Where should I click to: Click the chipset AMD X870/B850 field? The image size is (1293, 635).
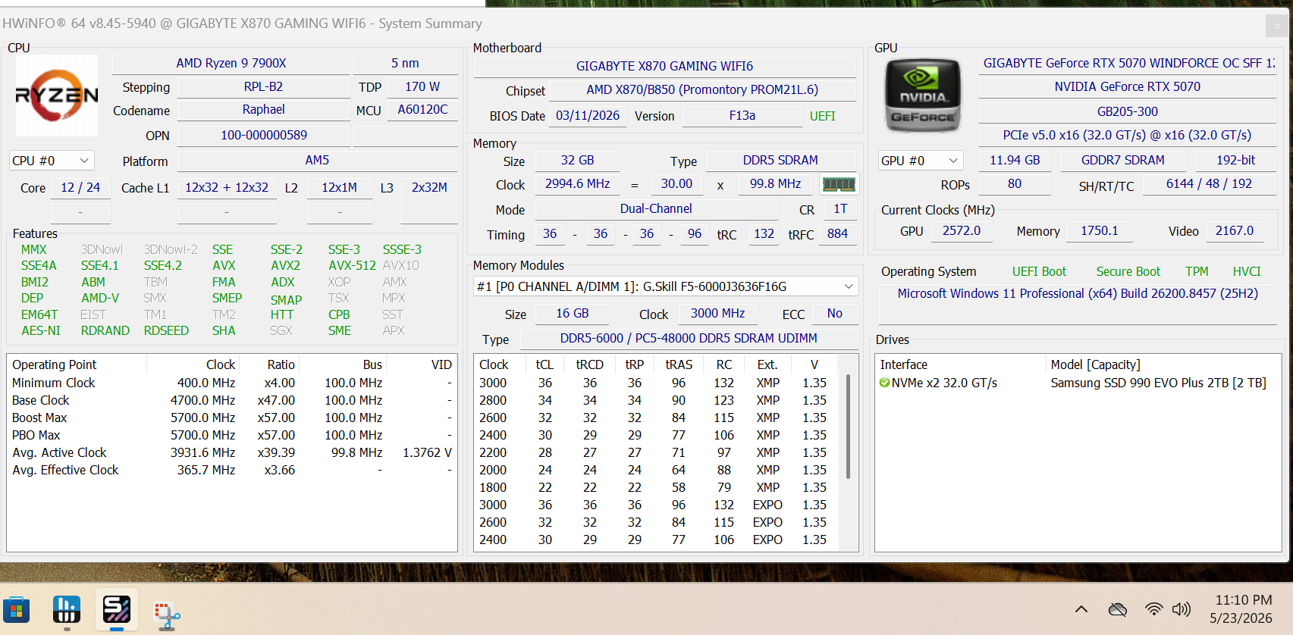point(702,89)
